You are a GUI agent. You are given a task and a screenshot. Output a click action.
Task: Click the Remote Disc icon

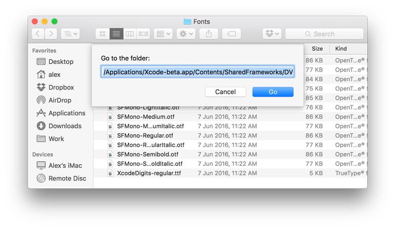pyautogui.click(x=41, y=179)
